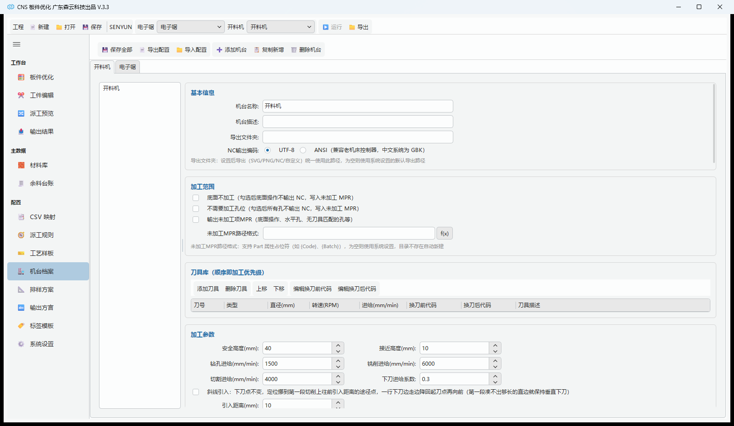Open 余料台账 in the sidebar
Screen dimensions: 734x426
(48, 183)
